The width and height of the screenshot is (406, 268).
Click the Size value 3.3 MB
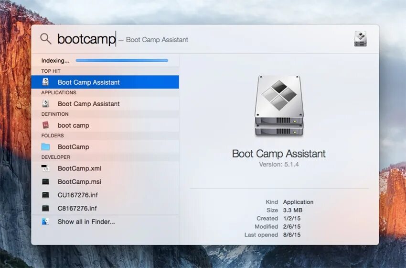point(293,210)
